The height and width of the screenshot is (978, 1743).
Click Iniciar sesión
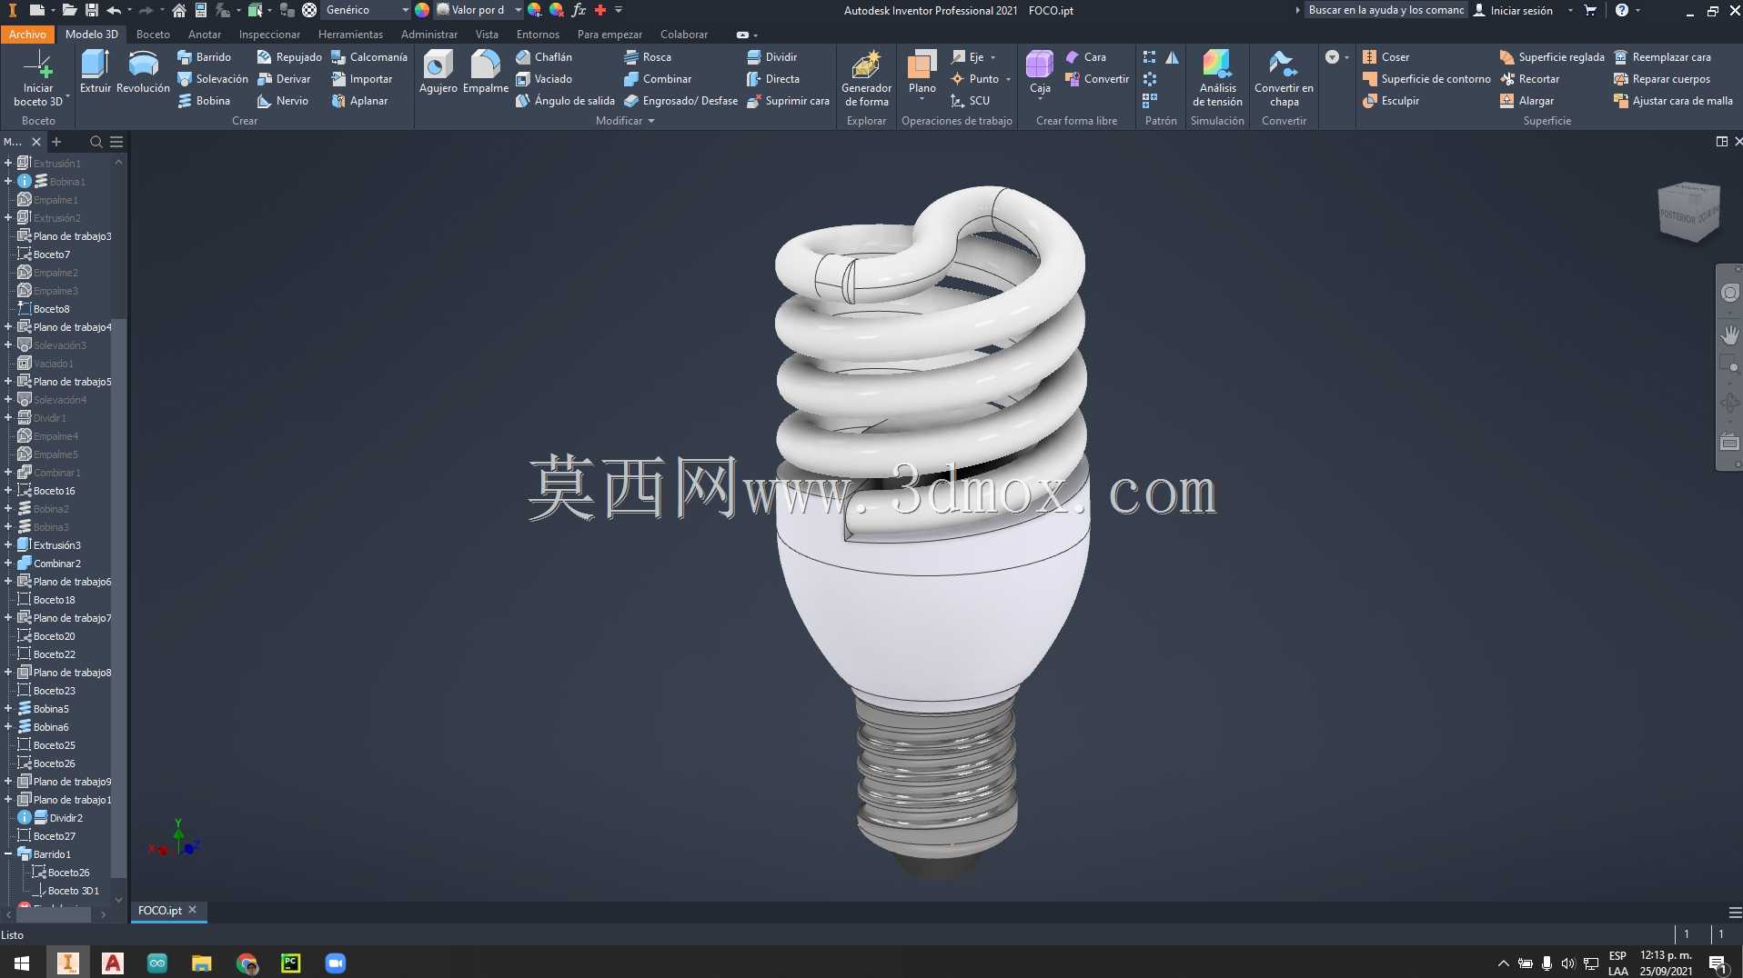[x=1513, y=10]
